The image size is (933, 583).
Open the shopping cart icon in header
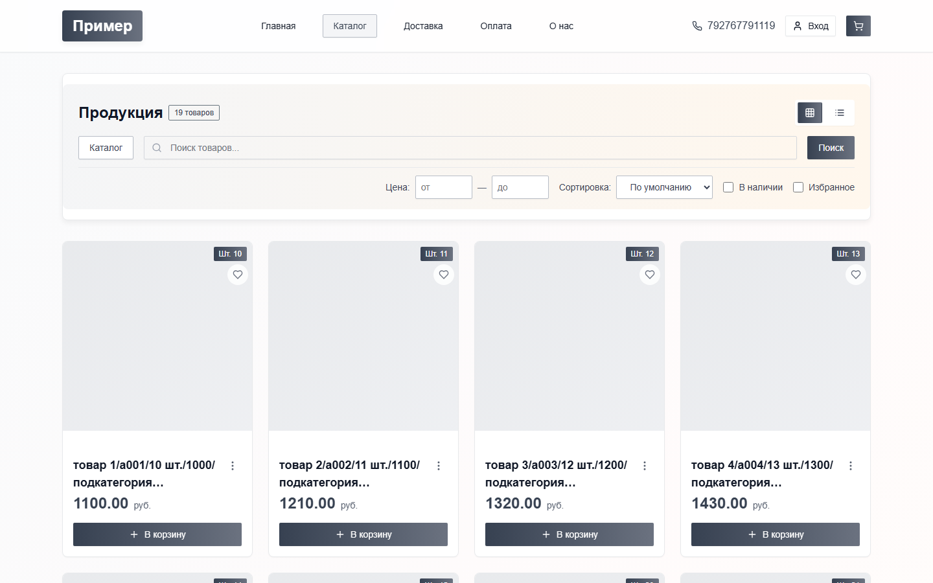[858, 26]
